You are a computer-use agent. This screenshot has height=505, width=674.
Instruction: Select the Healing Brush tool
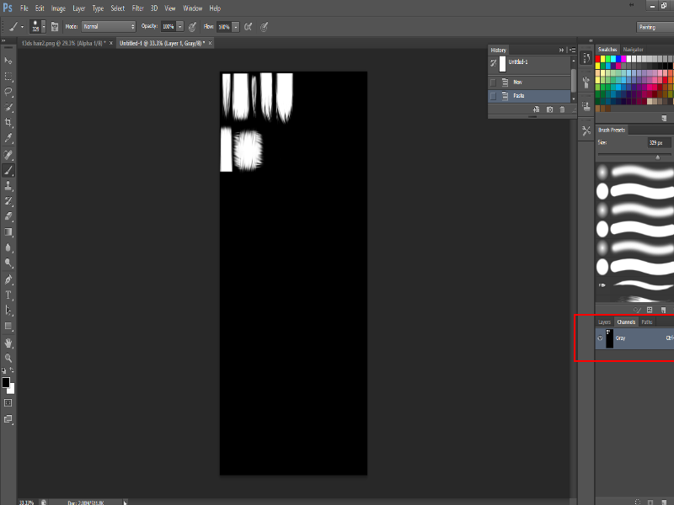pos(8,155)
